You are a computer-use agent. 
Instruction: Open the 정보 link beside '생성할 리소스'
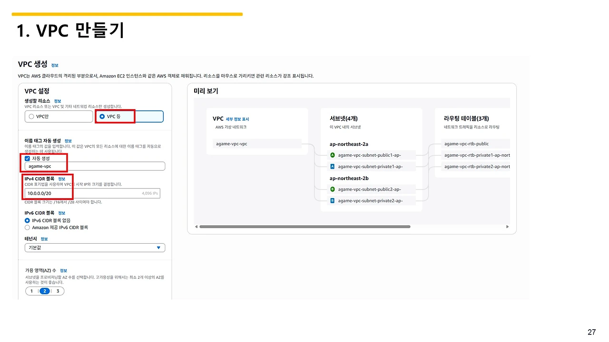click(x=58, y=101)
